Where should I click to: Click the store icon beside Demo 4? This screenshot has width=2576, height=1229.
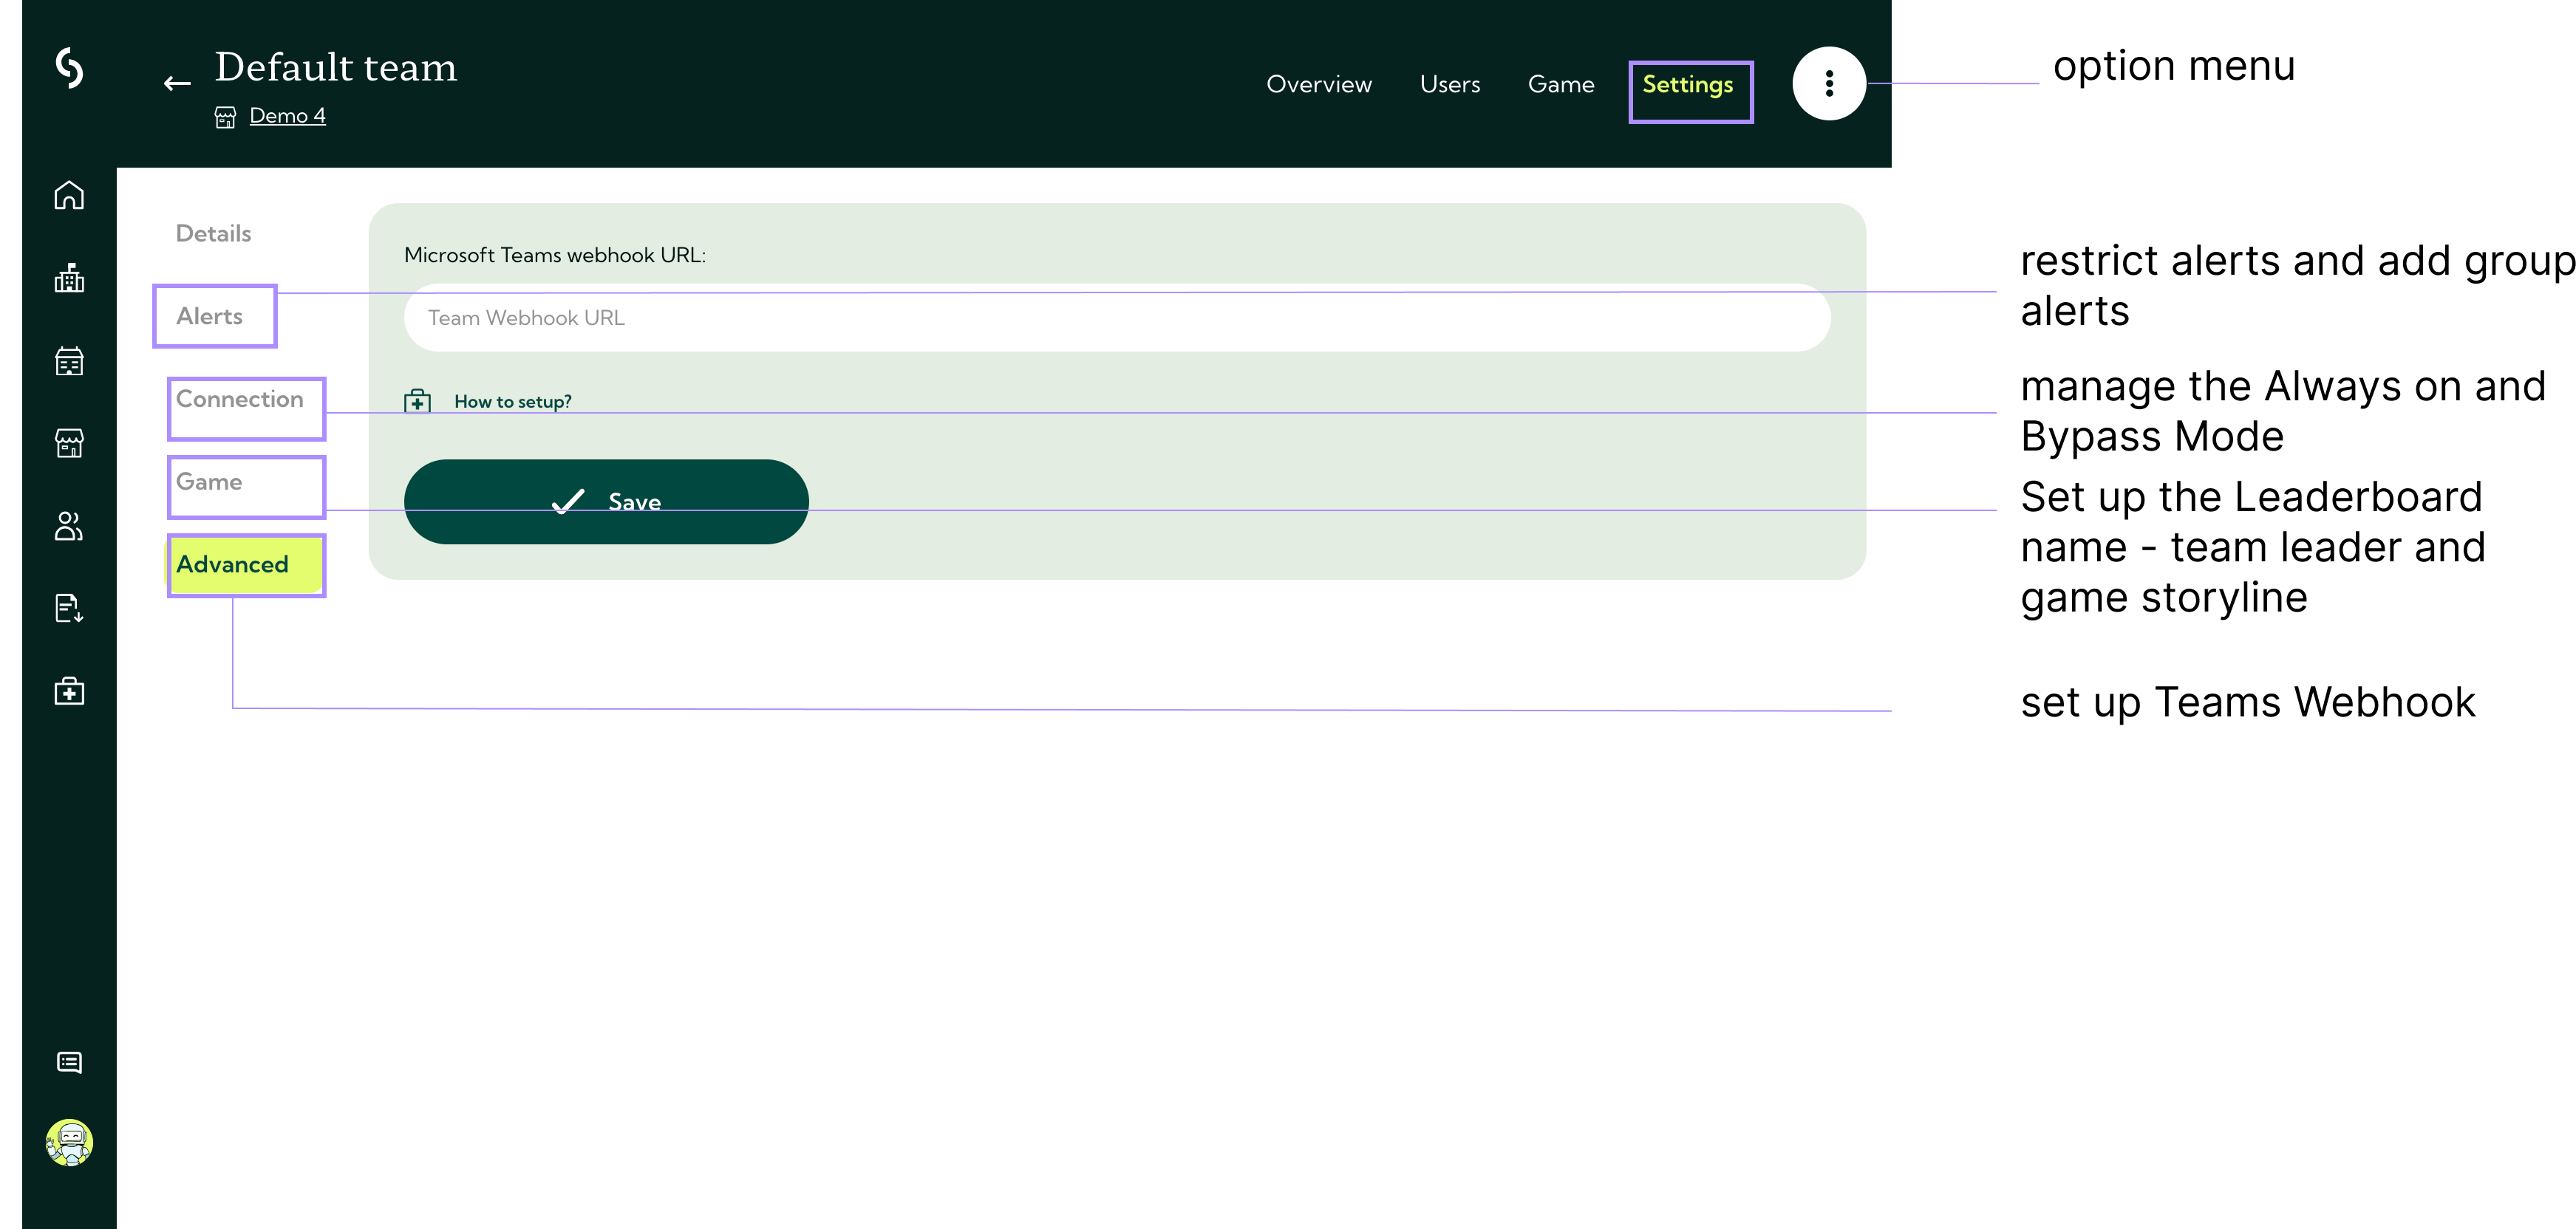click(225, 117)
